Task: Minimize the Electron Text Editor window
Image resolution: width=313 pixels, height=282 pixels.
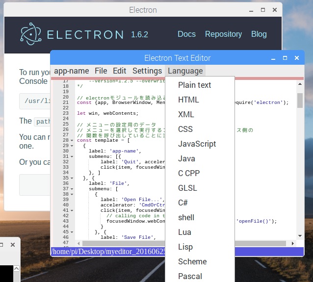Action: 273,58
